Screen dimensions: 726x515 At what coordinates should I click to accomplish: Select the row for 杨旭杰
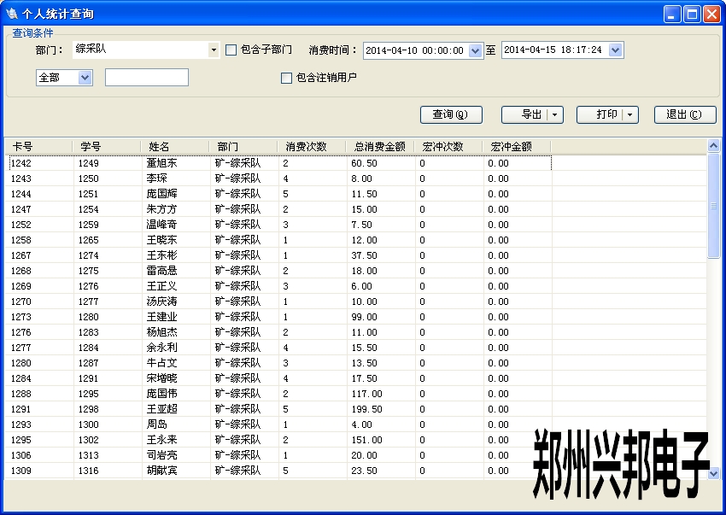point(278,332)
